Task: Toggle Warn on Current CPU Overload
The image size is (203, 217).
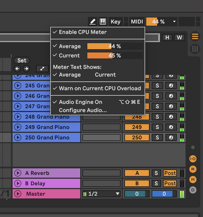Action: [97, 88]
